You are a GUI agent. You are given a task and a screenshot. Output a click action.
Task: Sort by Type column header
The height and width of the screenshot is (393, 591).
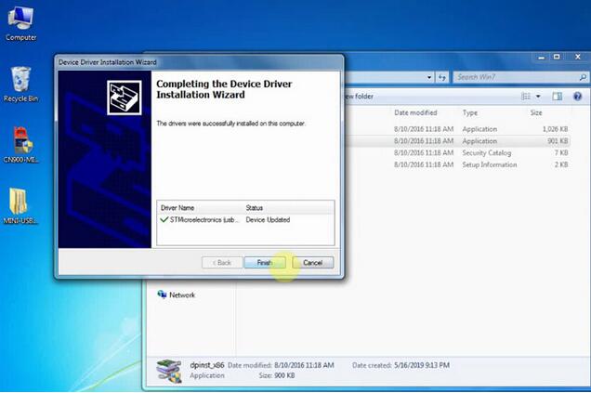tap(469, 112)
